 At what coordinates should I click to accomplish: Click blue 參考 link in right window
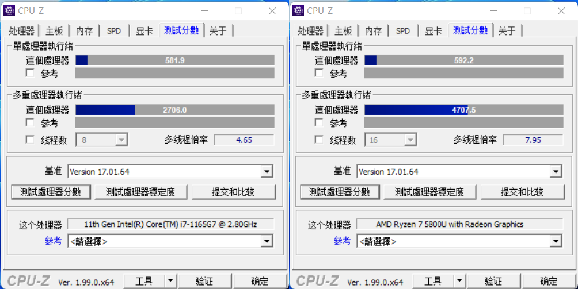[342, 241]
